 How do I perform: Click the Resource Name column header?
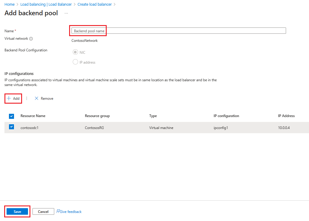pyautogui.click(x=33, y=116)
